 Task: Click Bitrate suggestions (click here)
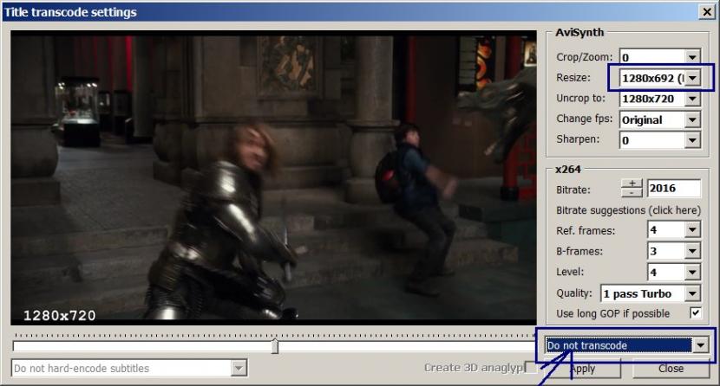(628, 210)
